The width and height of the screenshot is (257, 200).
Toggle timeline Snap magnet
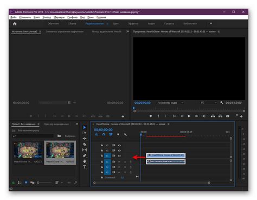[x=104, y=134]
